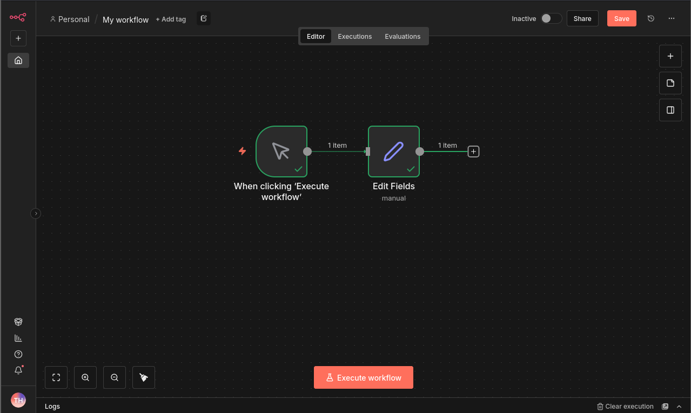
Task: Click the Tidy up workflow broom icon
Action: [x=144, y=377]
